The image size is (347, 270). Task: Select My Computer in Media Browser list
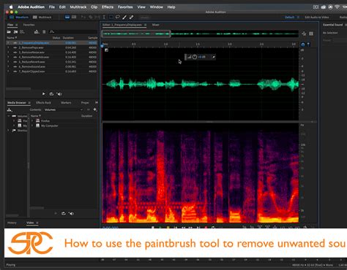(x=50, y=126)
